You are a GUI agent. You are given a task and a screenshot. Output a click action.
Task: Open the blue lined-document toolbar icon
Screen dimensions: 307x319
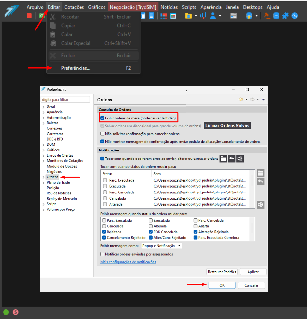point(151,16)
